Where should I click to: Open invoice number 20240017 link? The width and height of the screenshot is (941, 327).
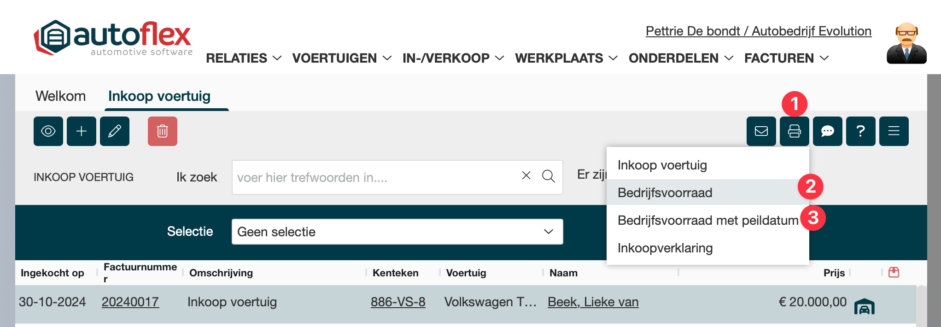pos(130,302)
